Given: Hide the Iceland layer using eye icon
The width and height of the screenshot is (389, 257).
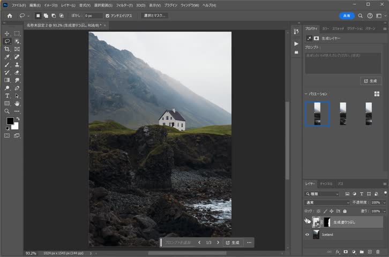Looking at the screenshot, I should click(307, 235).
